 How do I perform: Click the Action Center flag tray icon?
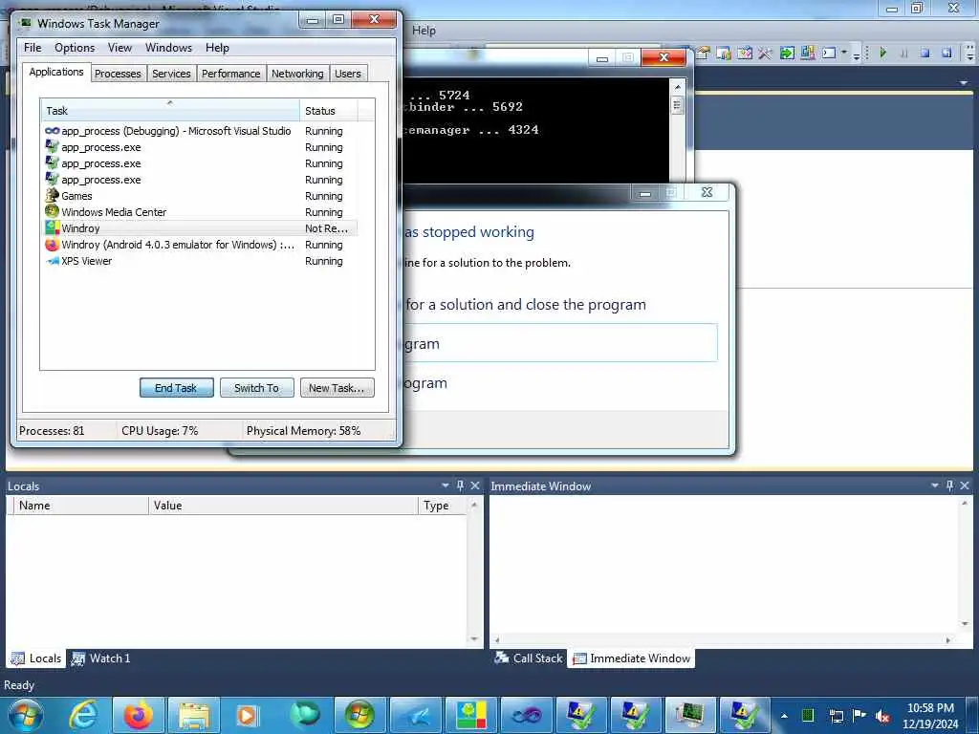click(859, 716)
